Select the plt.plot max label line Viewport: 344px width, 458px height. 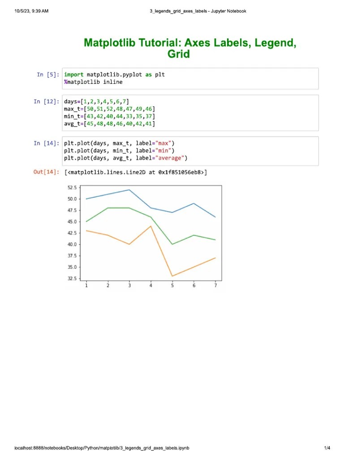click(119, 143)
